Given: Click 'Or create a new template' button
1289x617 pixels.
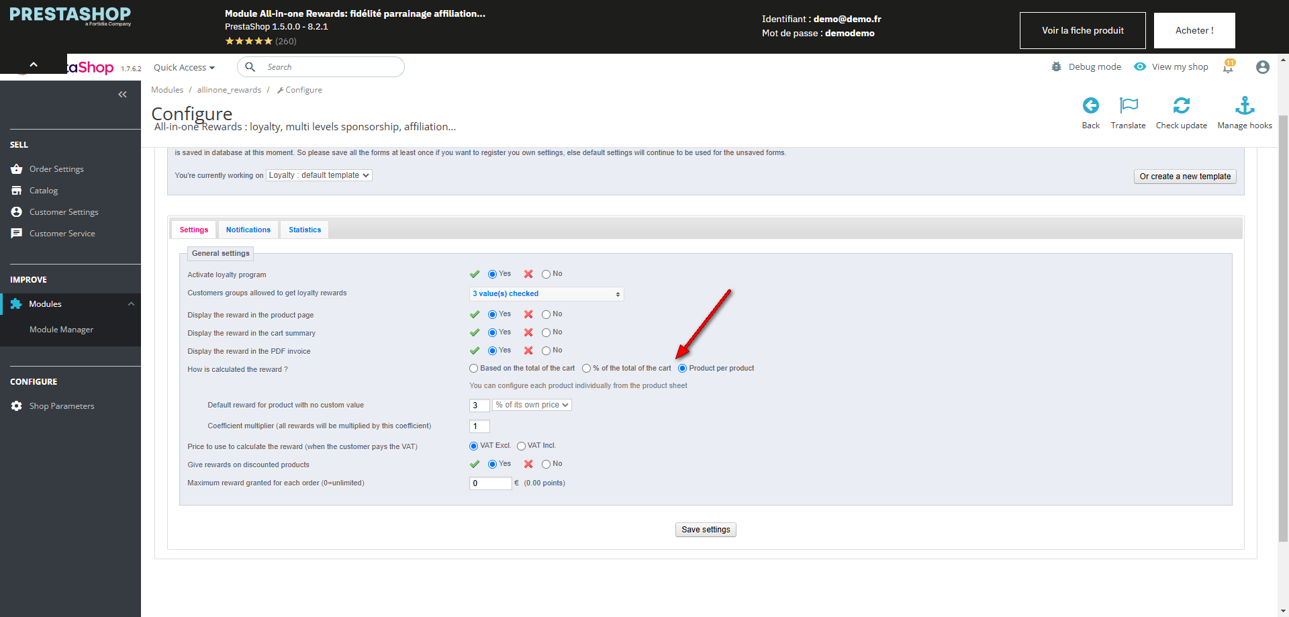Looking at the screenshot, I should point(1185,177).
